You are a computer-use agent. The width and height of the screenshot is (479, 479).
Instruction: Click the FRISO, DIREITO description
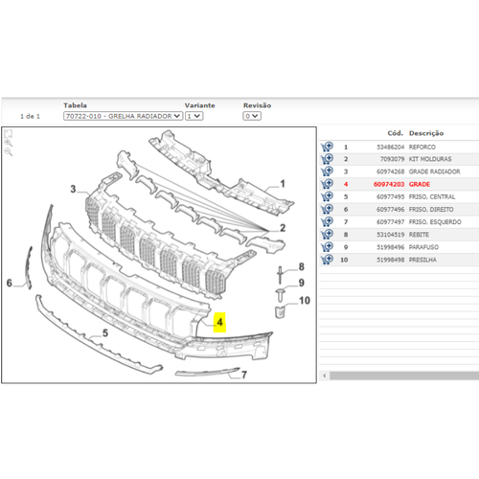pyautogui.click(x=431, y=210)
